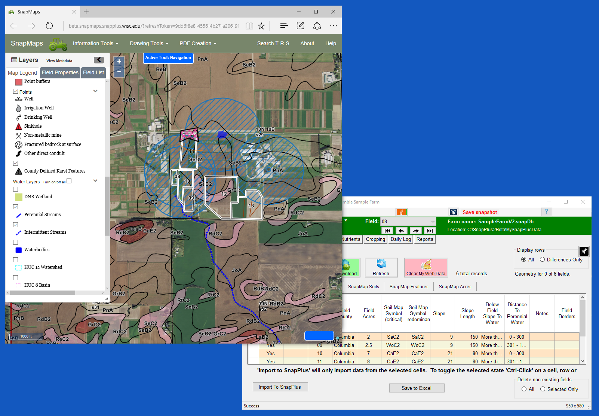Open the question mark help button in SnapPlus
This screenshot has height=416, width=599.
(x=546, y=212)
